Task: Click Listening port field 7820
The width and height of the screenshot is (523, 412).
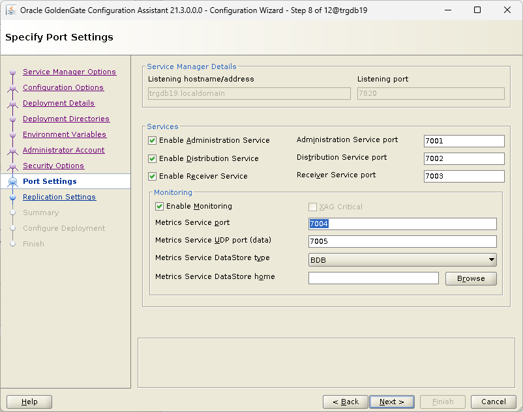Action: tap(430, 93)
